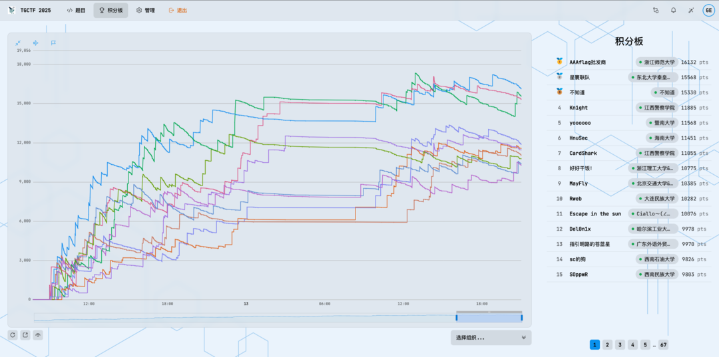The width and height of the screenshot is (719, 357).
Task: Click the right handle of timeline range slider
Action: click(x=521, y=318)
